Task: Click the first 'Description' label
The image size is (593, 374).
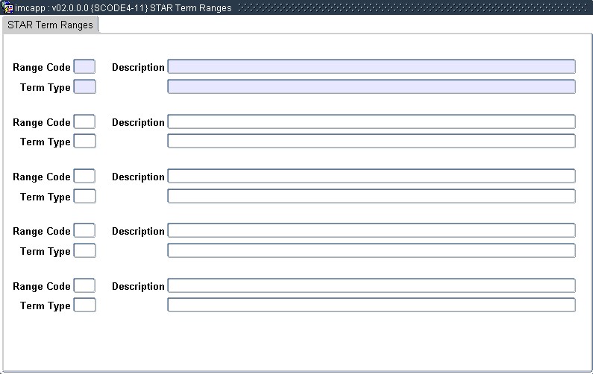Action: coord(138,67)
